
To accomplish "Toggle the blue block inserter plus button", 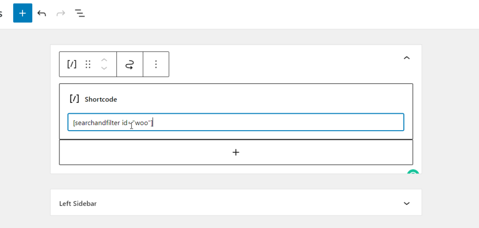I will pyautogui.click(x=22, y=13).
